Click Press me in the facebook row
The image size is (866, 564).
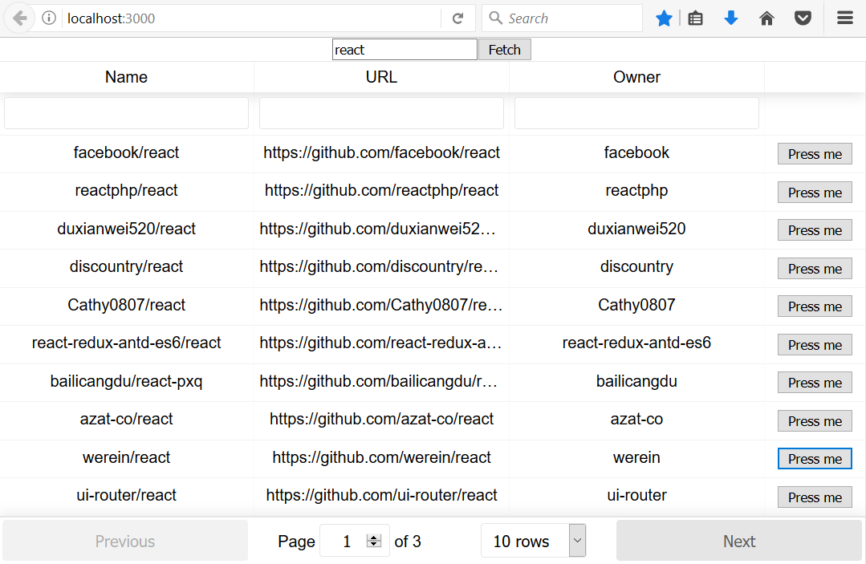[815, 154]
